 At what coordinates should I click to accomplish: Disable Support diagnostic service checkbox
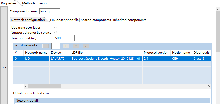[56, 33]
